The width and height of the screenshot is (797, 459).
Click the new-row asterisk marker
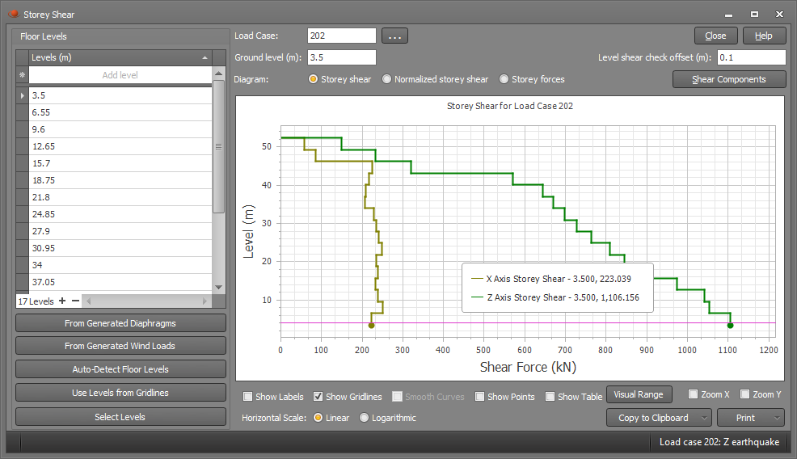22,75
